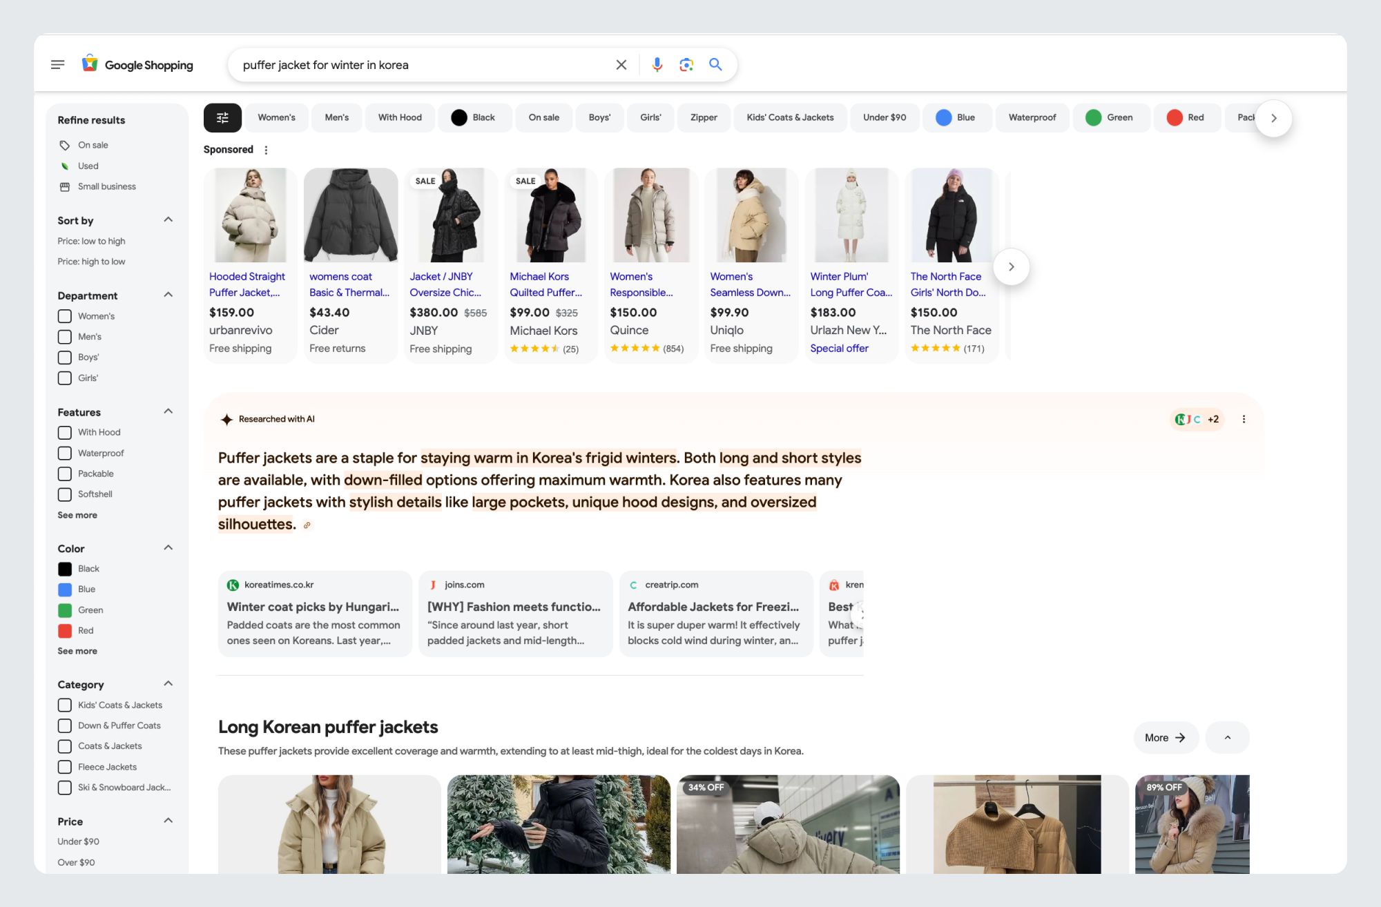The image size is (1381, 907).
Task: Clear the search query text
Action: point(621,65)
